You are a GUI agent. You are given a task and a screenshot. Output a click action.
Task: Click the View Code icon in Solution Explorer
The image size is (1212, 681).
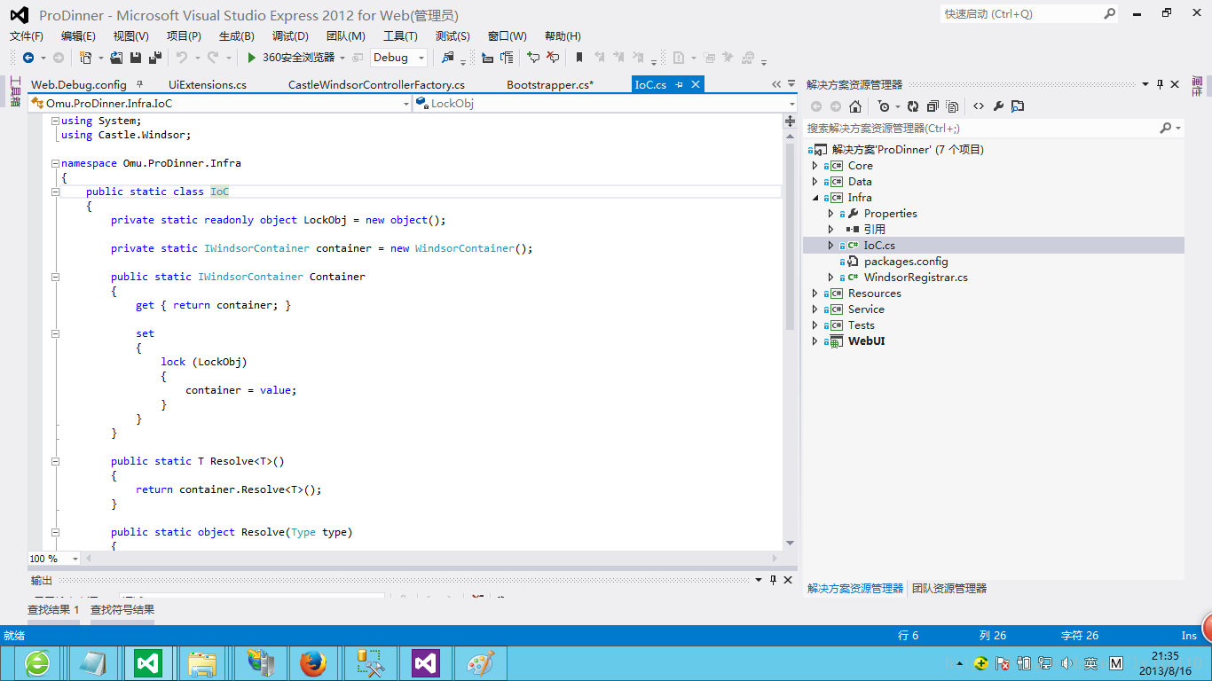point(979,106)
